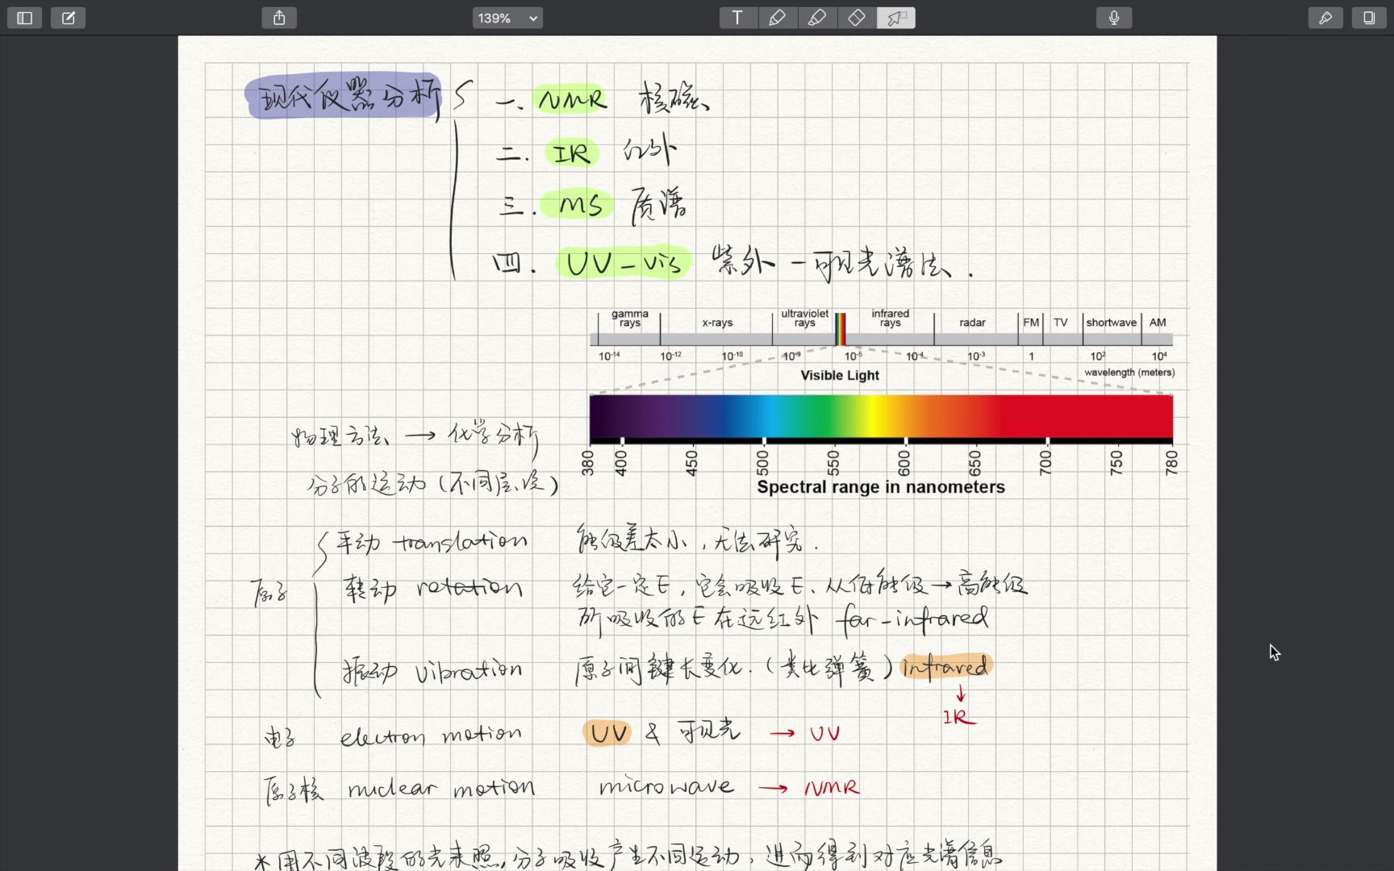Create a new note with compose icon

pos(69,18)
